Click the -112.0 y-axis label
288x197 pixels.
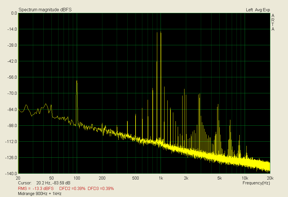click(x=11, y=142)
